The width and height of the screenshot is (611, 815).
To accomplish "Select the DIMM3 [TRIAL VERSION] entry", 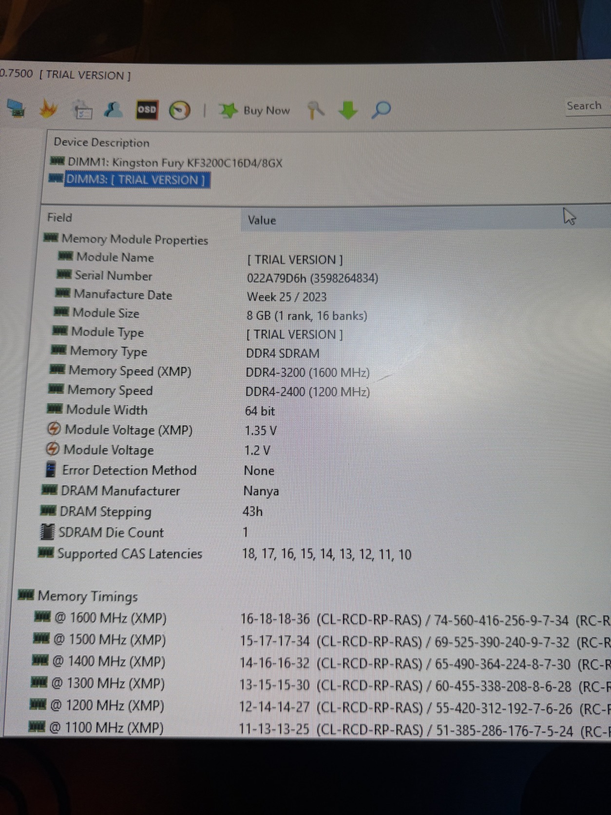I will pyautogui.click(x=130, y=180).
